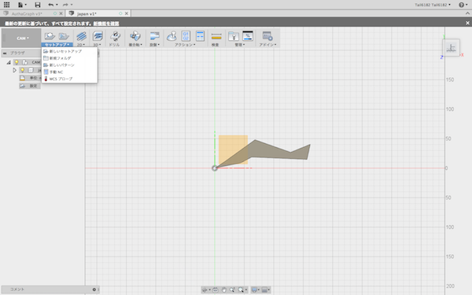This screenshot has width=472, height=295.
Task: Open the 2D dropdown label
Action: coord(81,45)
